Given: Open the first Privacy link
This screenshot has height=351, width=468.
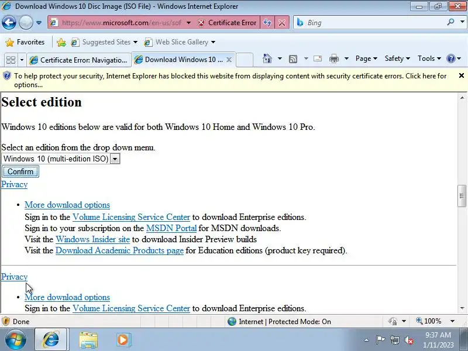Looking at the screenshot, I should (14, 184).
